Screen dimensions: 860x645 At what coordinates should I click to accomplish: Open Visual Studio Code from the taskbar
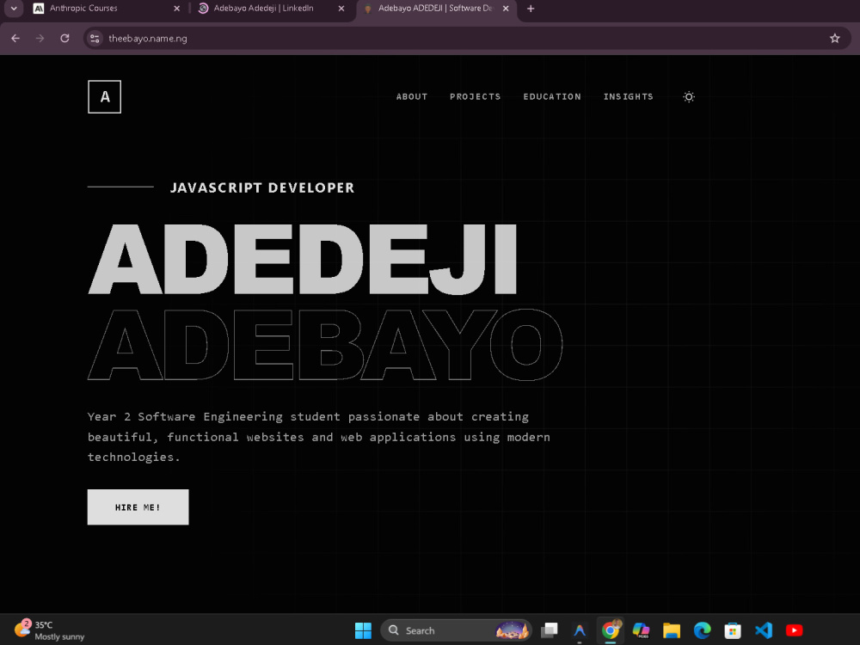pyautogui.click(x=764, y=630)
